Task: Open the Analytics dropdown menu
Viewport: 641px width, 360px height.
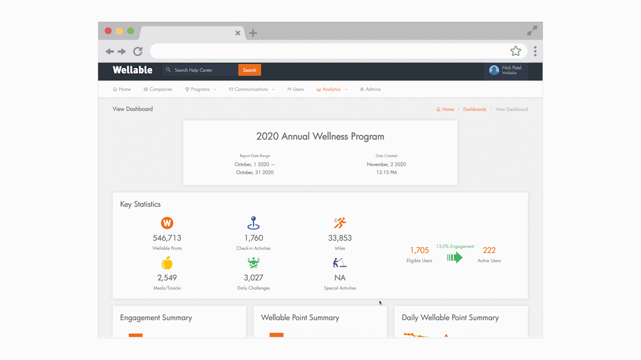Action: pyautogui.click(x=332, y=89)
